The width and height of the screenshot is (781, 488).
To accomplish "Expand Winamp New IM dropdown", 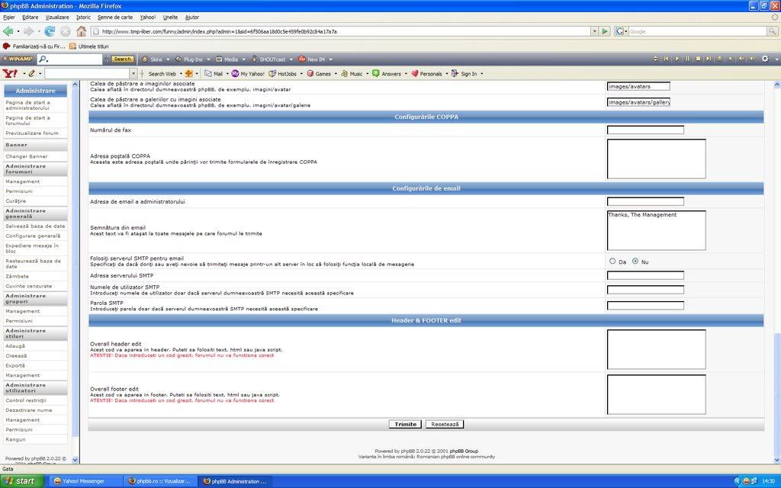I will [330, 59].
